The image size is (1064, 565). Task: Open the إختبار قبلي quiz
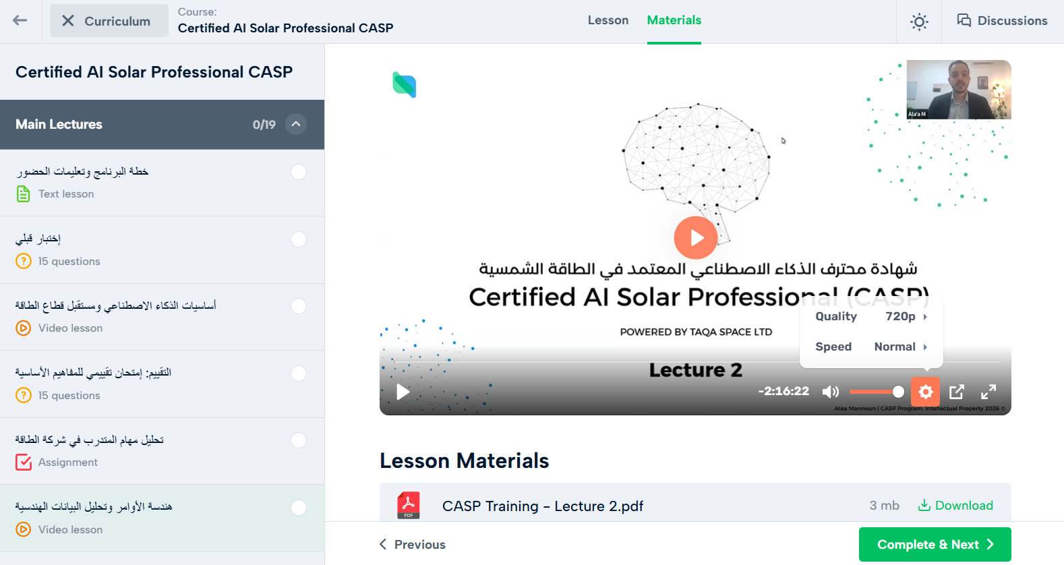[x=162, y=250]
